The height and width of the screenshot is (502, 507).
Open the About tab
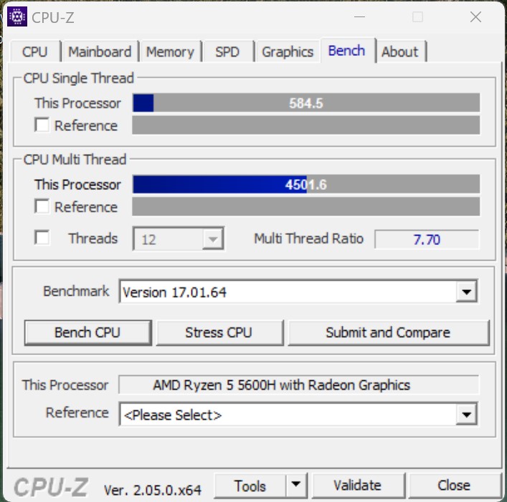coord(400,52)
